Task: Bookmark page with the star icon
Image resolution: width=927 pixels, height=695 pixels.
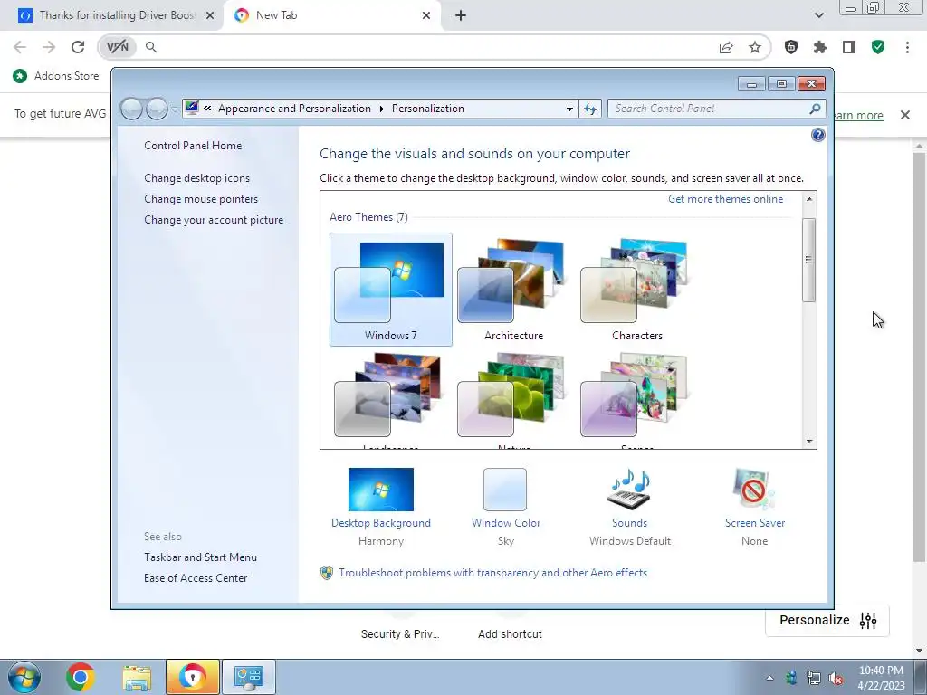Action: click(x=755, y=47)
